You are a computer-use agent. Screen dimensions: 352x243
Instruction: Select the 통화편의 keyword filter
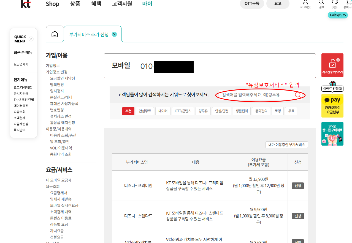(261, 111)
